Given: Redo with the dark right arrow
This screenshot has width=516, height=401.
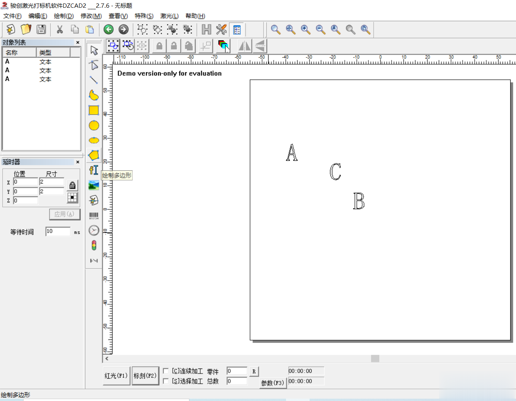Looking at the screenshot, I should point(124,29).
